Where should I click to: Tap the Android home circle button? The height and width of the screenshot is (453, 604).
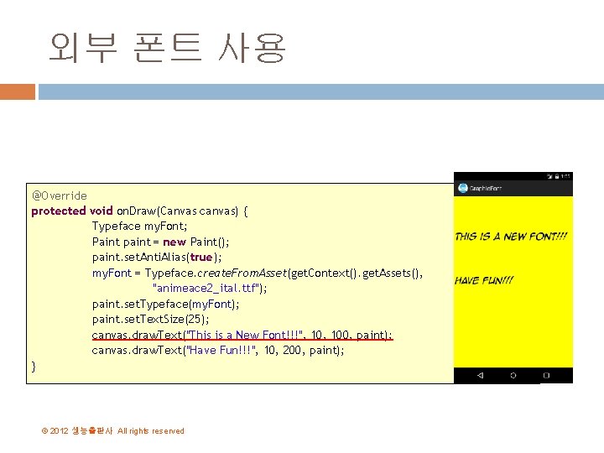click(x=513, y=375)
